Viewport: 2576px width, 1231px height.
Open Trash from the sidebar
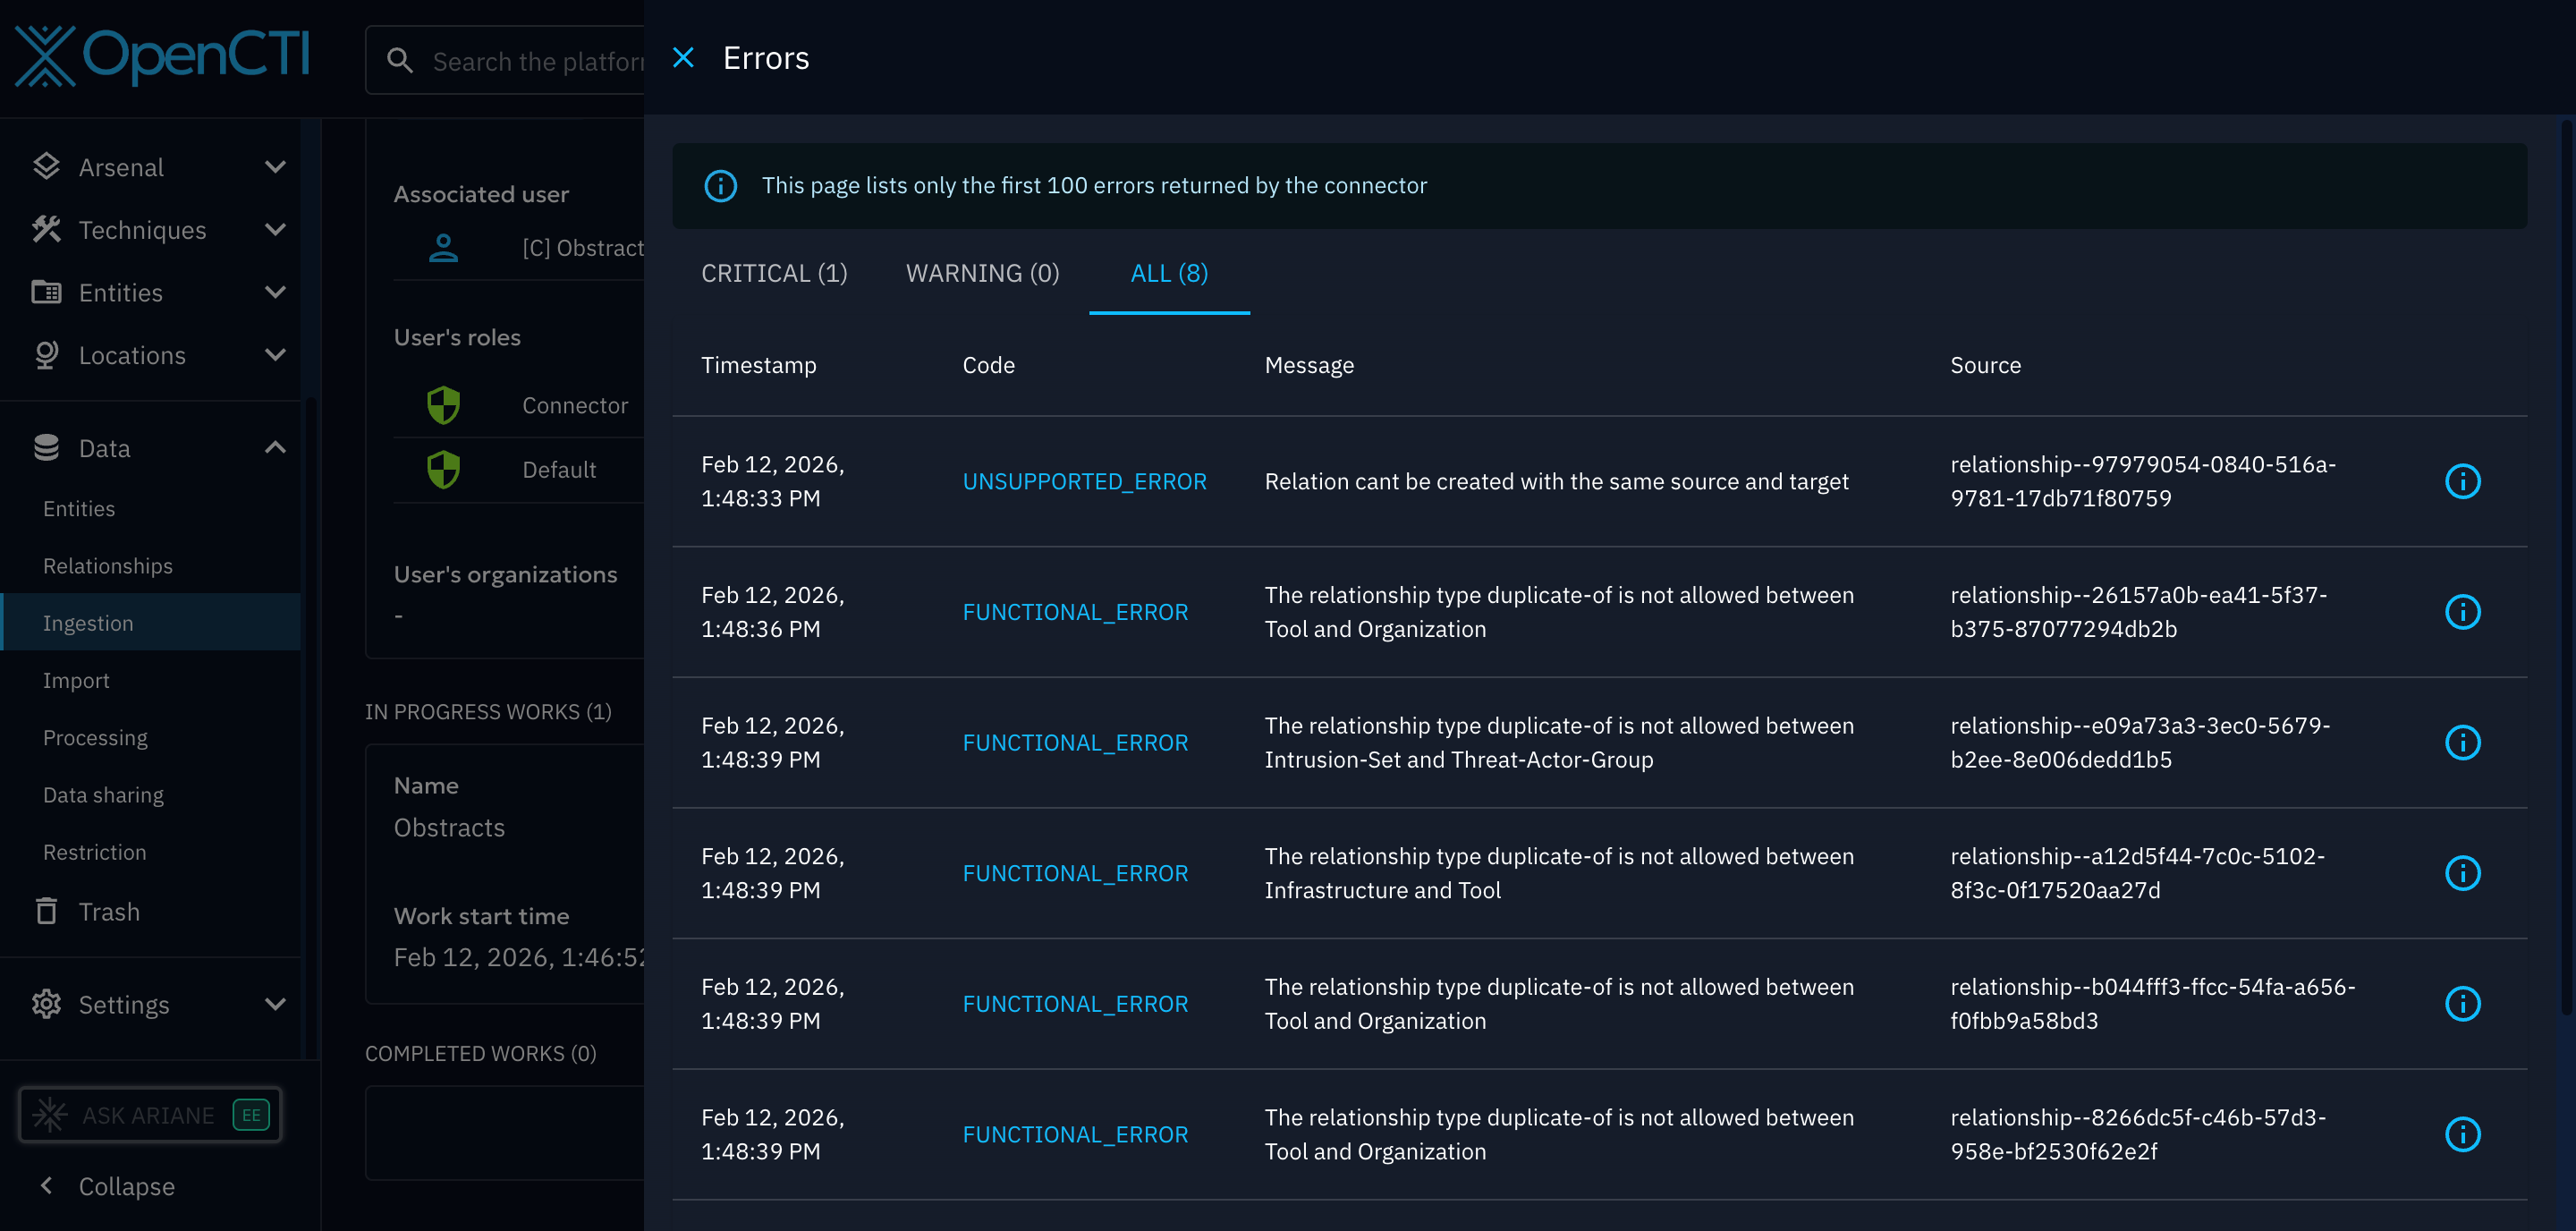[108, 911]
